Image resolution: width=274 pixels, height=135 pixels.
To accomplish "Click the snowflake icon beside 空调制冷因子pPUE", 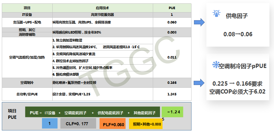I will (216, 65).
